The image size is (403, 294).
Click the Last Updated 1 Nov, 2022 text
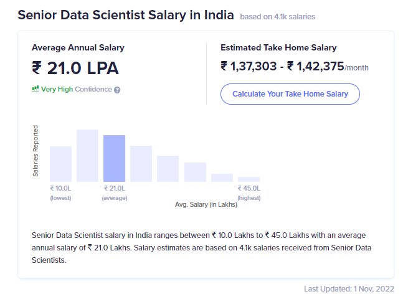tap(349, 288)
